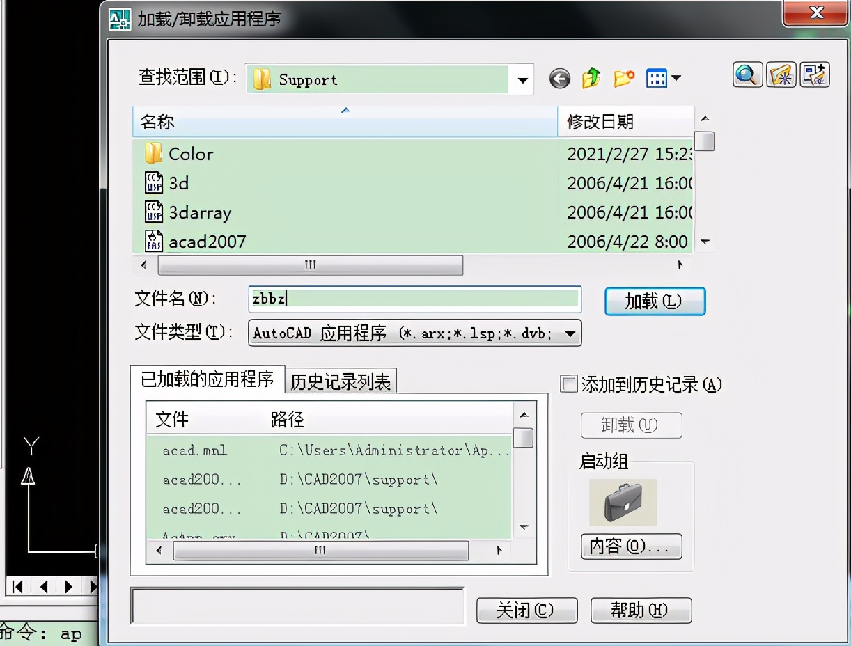
Task: Click the 内容 contents button
Action: (x=630, y=546)
